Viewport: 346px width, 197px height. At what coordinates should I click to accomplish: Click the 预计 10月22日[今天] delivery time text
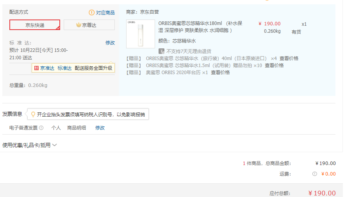39,54
